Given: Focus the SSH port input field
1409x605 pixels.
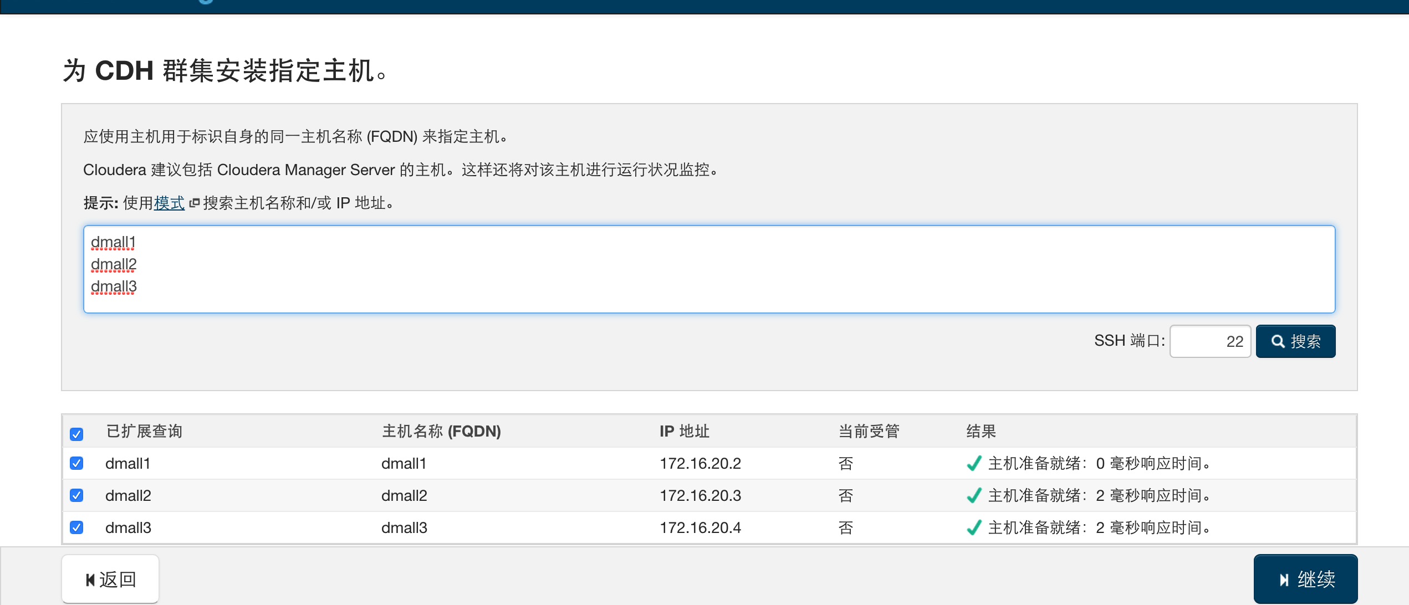Looking at the screenshot, I should pos(1210,341).
